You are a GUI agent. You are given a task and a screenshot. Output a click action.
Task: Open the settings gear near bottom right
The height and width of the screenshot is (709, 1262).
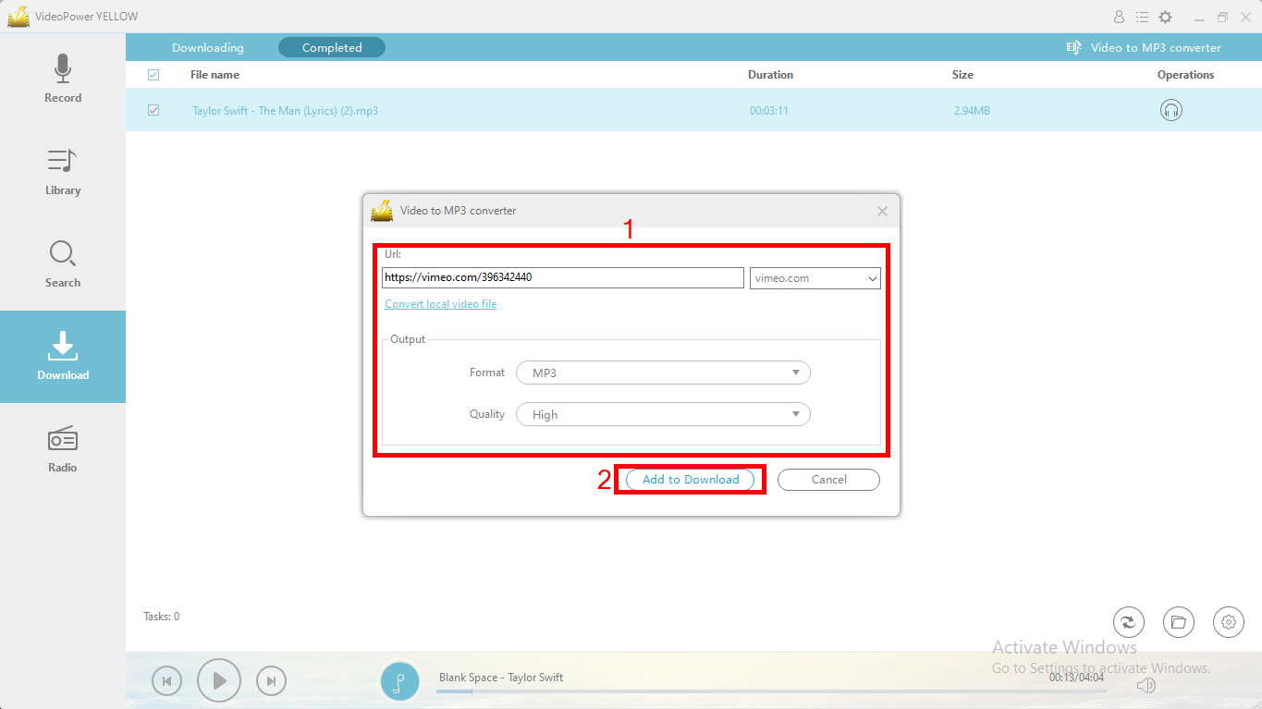(x=1228, y=622)
